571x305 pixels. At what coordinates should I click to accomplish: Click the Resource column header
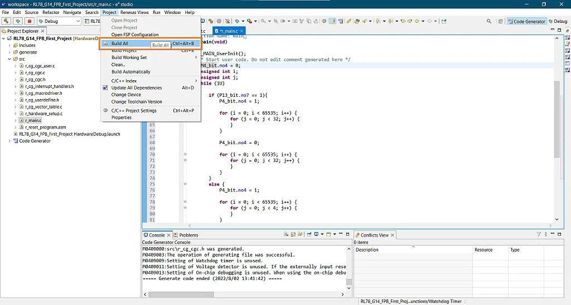pos(490,250)
